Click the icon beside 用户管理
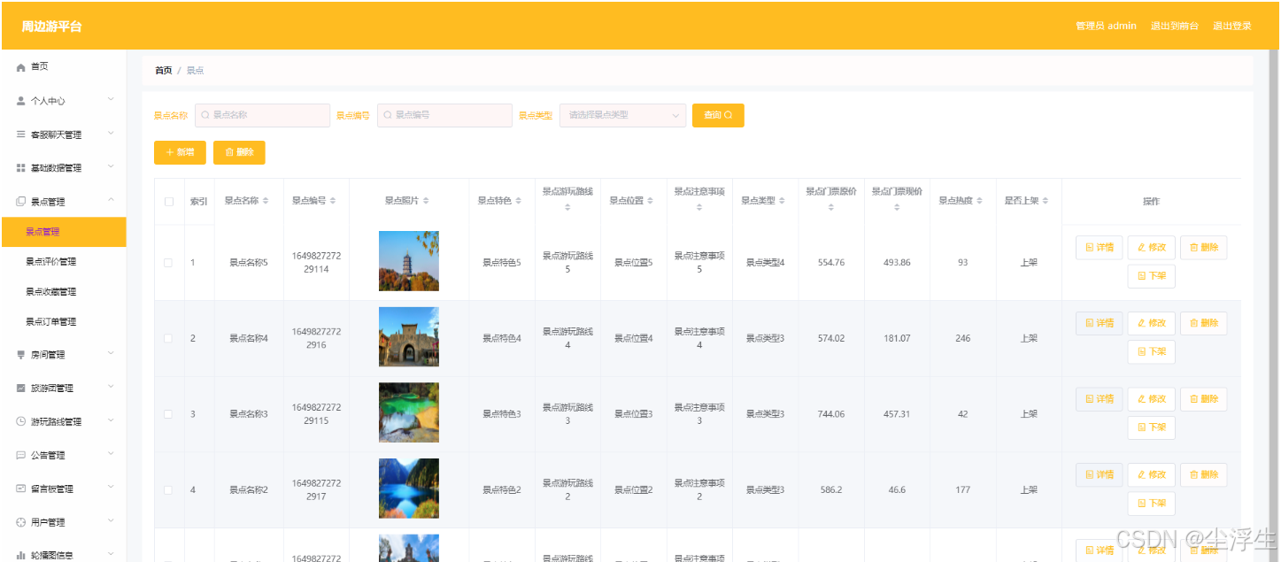 21,522
